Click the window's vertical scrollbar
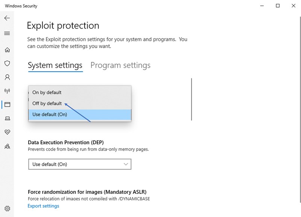 [300, 110]
